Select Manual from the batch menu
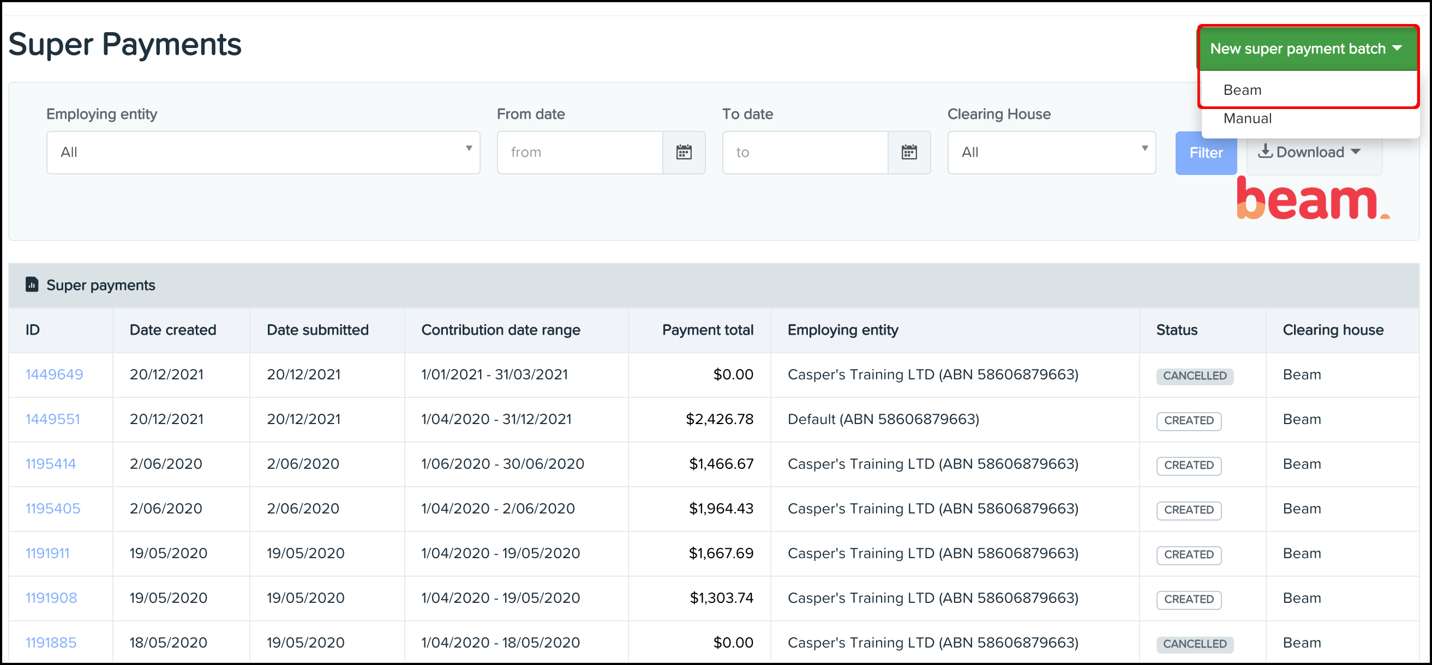This screenshot has height=665, width=1432. 1248,118
